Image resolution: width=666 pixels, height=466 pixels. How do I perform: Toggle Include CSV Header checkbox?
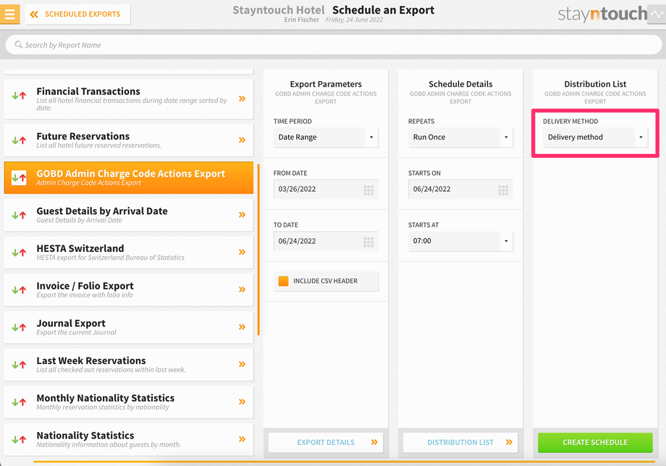coord(283,281)
